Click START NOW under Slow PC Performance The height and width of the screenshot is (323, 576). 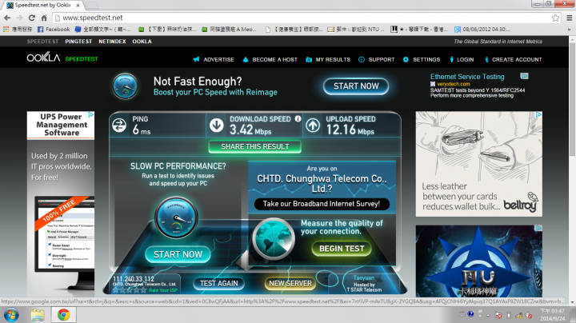178,254
